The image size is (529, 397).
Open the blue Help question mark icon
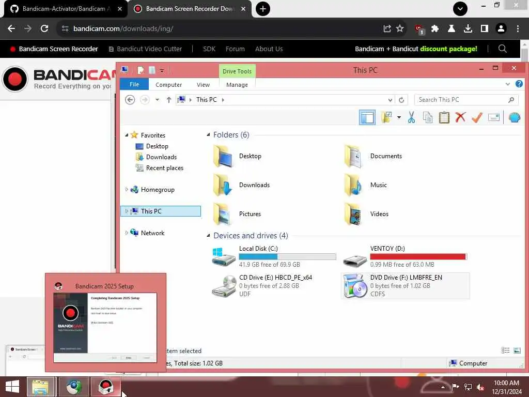[519, 84]
